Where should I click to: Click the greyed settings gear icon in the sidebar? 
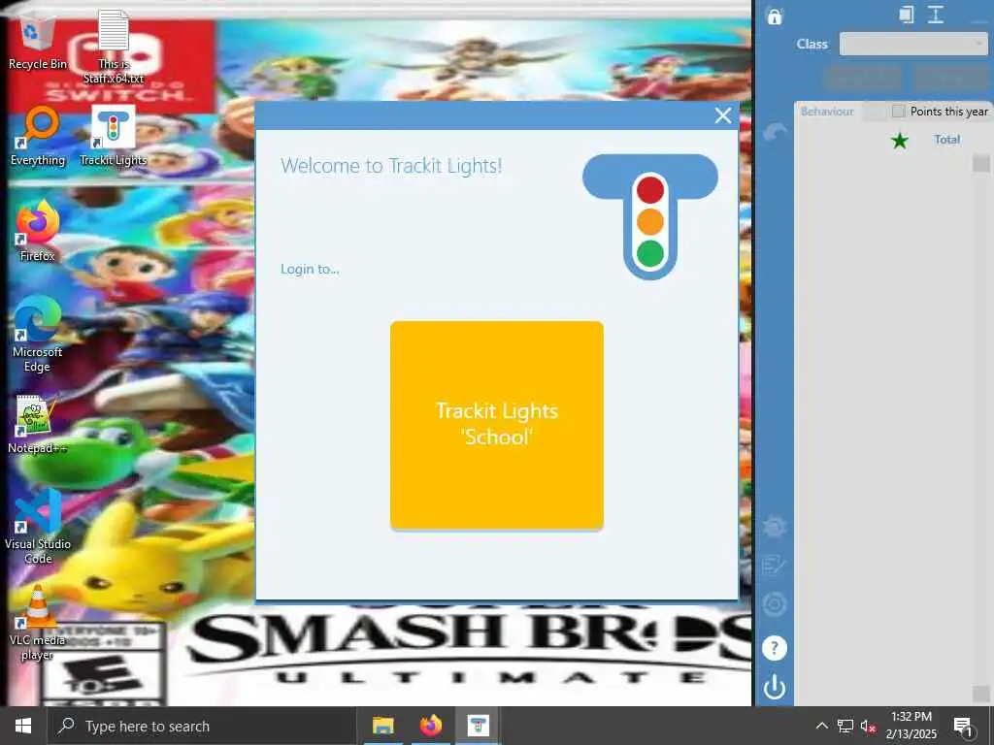[774, 527]
